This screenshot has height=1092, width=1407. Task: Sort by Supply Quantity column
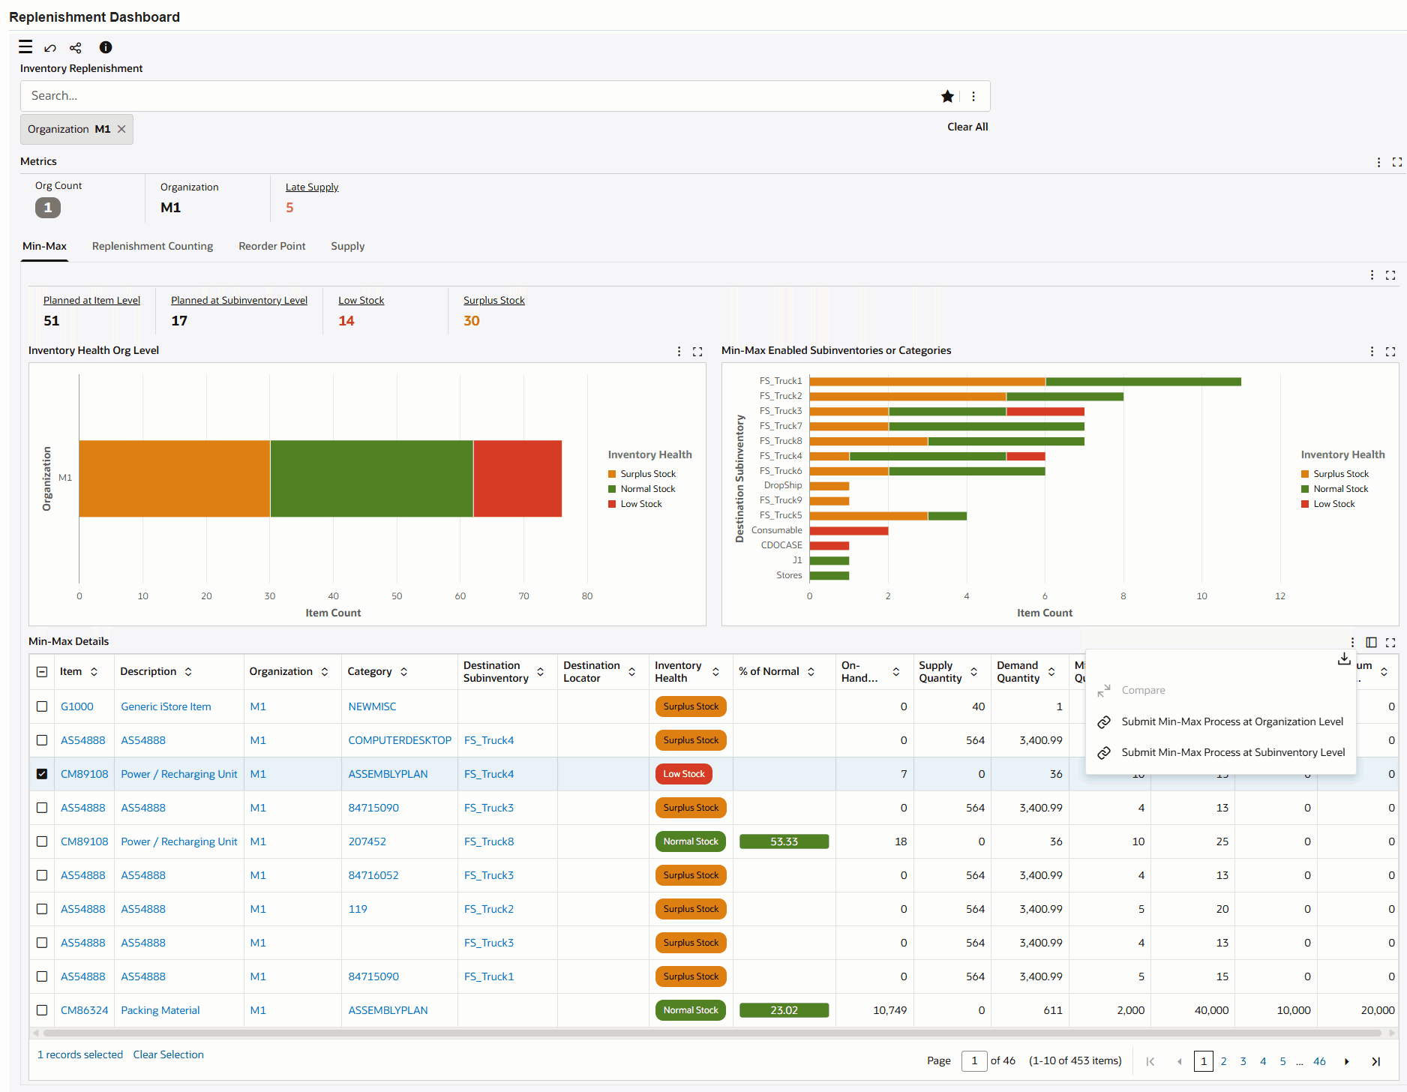[973, 672]
